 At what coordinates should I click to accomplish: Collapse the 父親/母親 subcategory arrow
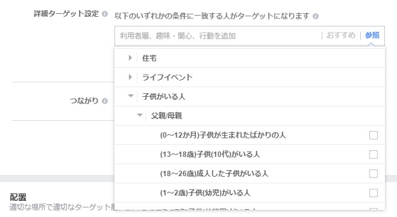pos(140,115)
